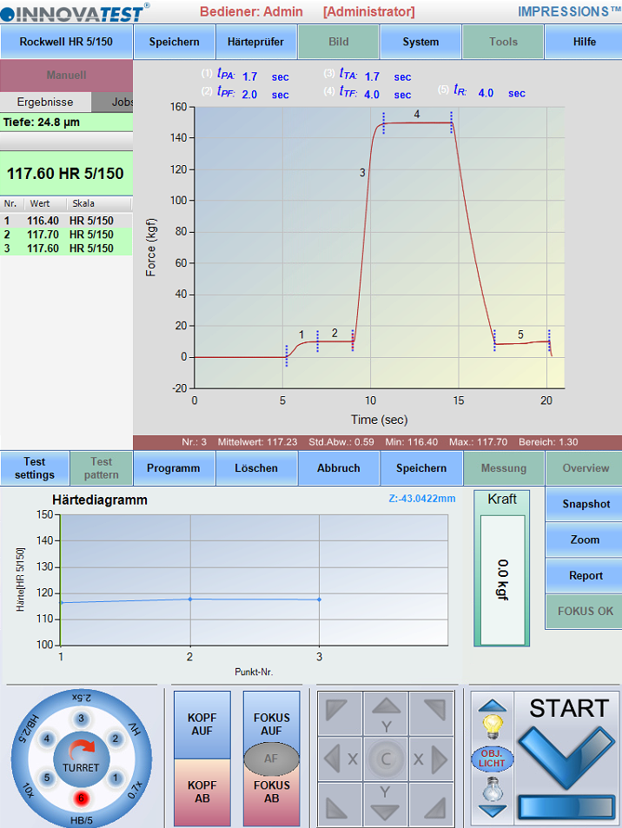
Task: Open the Härteprüfer menu
Action: click(x=256, y=42)
